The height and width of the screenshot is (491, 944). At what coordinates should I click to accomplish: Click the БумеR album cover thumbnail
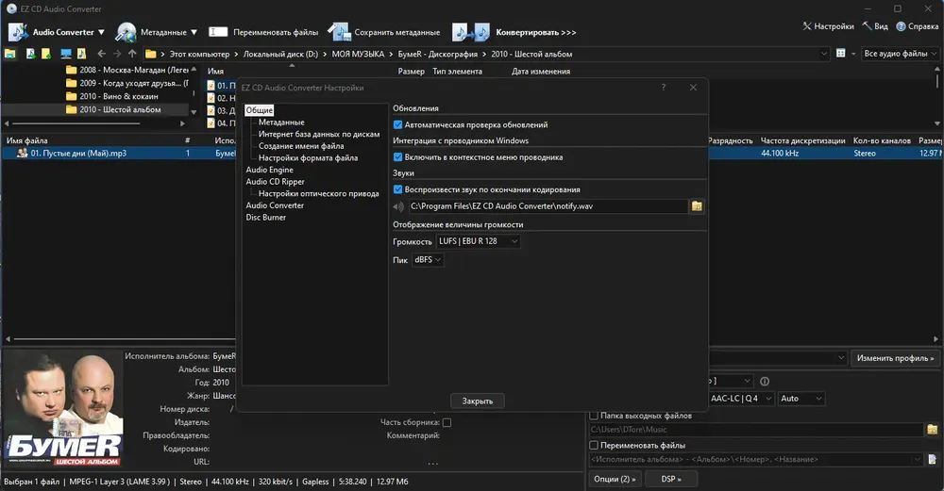[x=62, y=409]
